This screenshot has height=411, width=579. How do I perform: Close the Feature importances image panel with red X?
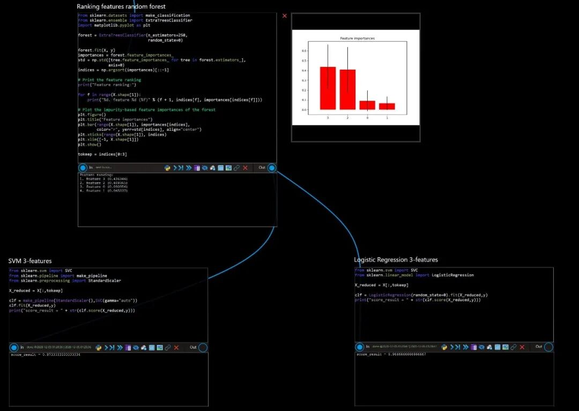coord(284,16)
